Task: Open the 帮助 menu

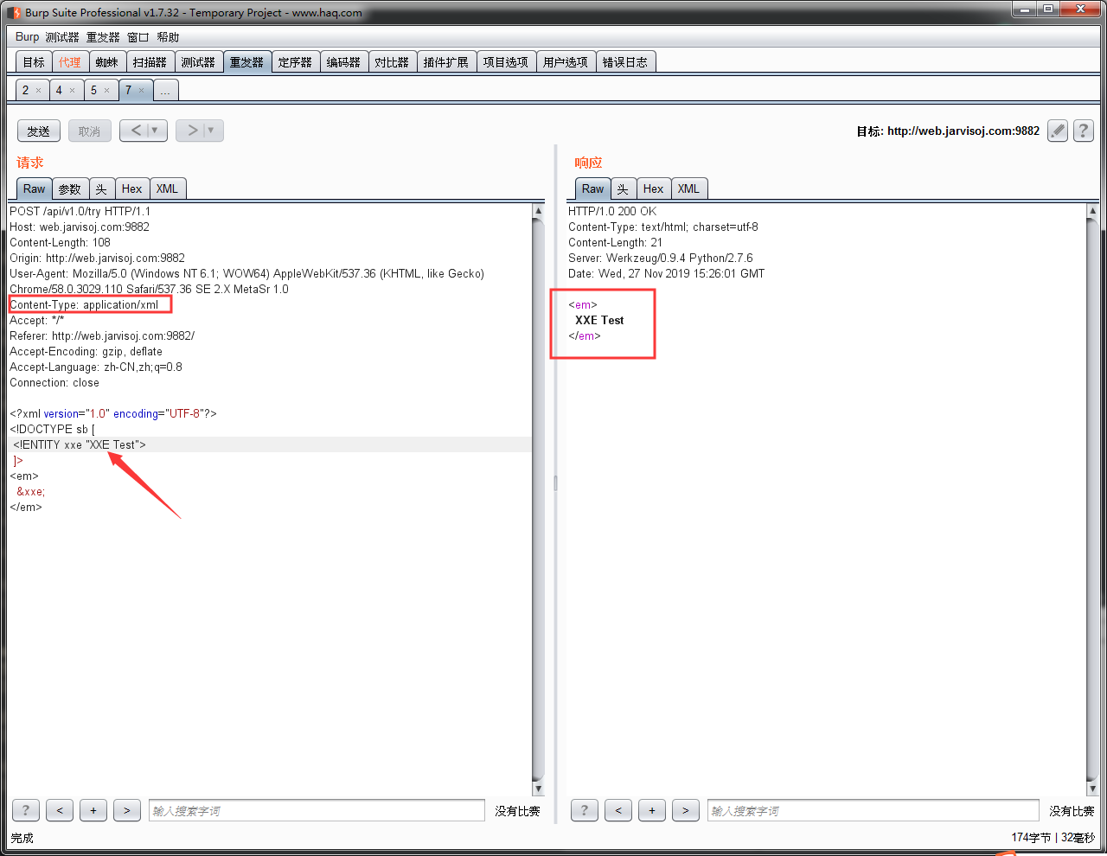Action: [168, 37]
